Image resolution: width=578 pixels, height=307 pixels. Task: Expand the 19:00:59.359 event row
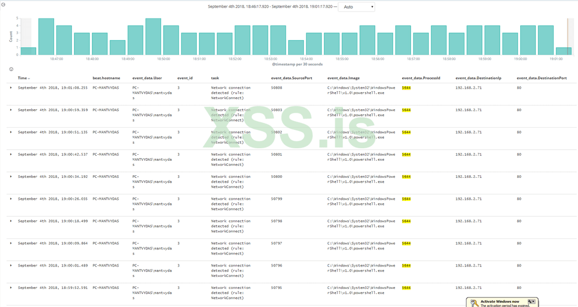(x=11, y=110)
